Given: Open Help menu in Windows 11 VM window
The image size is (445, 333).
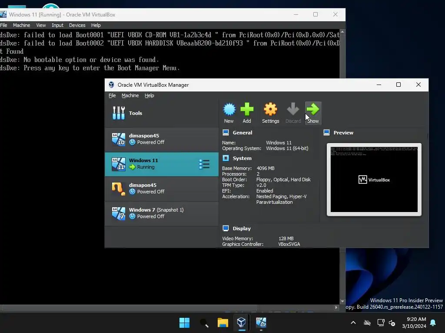Looking at the screenshot, I should tap(96, 25).
